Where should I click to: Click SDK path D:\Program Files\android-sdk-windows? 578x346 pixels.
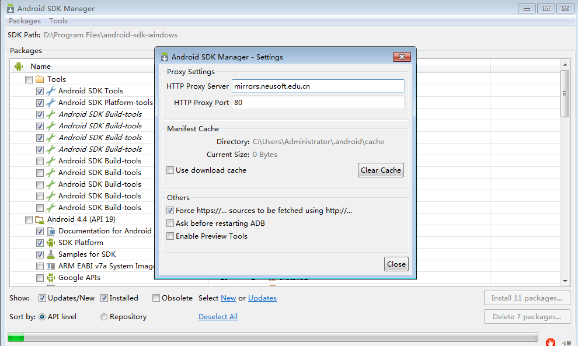(x=110, y=35)
